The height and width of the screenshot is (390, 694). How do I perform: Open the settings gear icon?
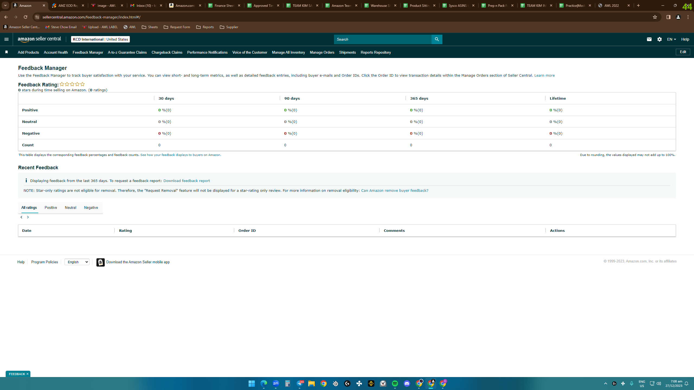pyautogui.click(x=660, y=39)
